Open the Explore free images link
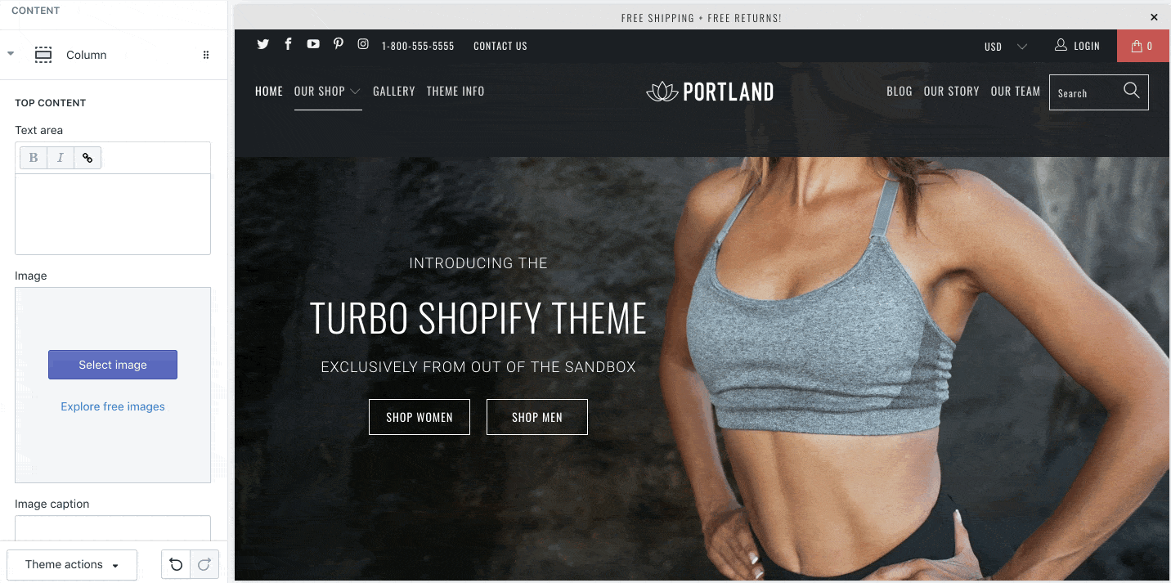The height and width of the screenshot is (583, 1171). (113, 406)
